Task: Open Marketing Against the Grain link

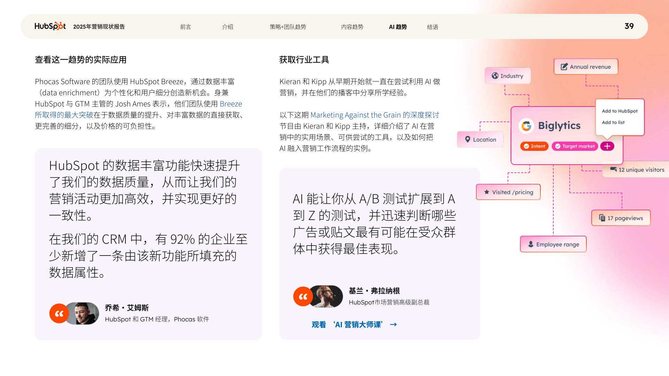Action: click(375, 115)
